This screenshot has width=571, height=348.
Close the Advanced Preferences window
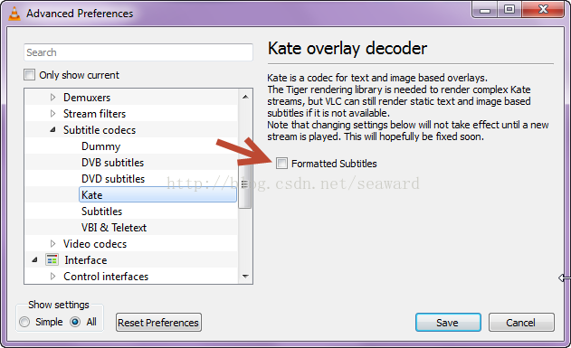(543, 9)
